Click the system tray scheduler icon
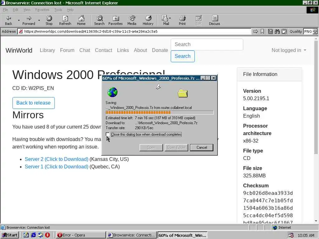Image resolution: width=319 pixels, height=239 pixels. (291, 235)
